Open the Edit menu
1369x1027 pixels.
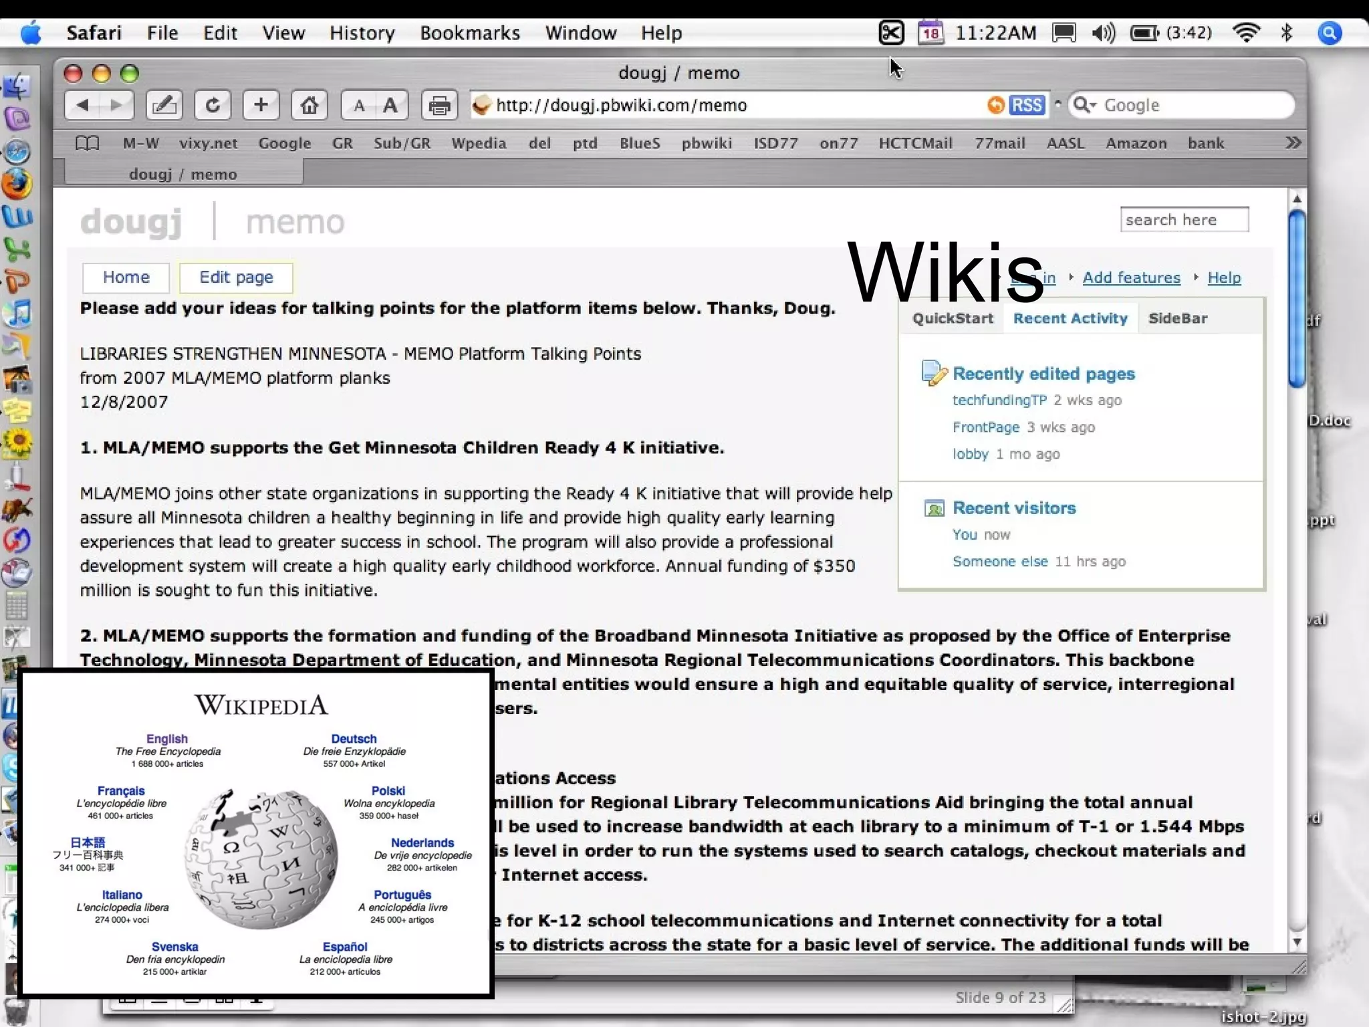(220, 33)
